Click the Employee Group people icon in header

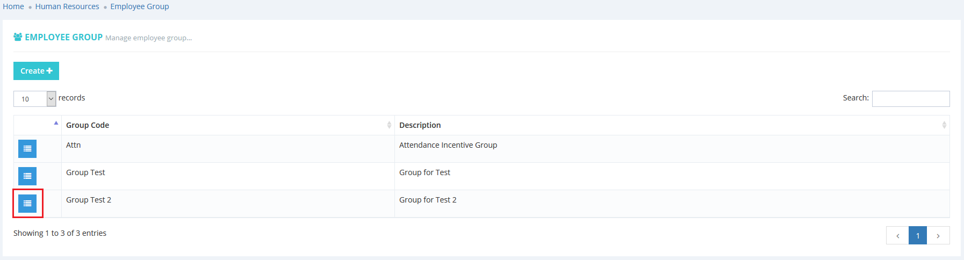[x=18, y=37]
